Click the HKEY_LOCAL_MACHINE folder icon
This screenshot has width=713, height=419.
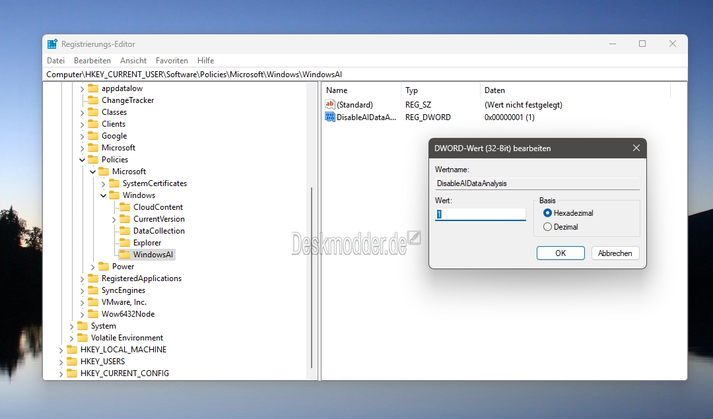tap(72, 350)
